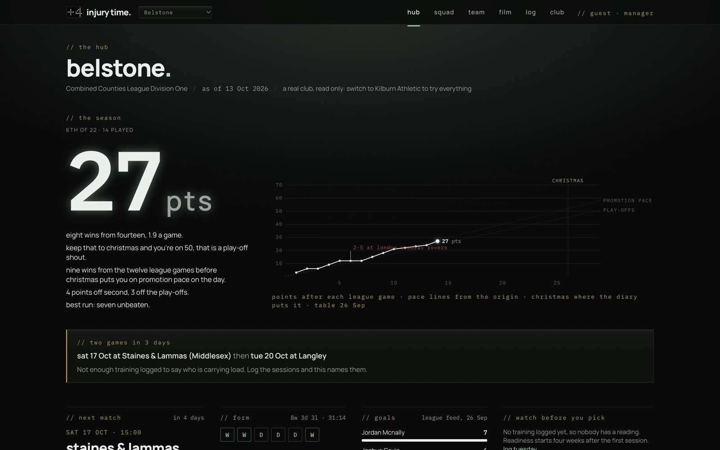Screen dimensions: 720x450
Task: Open the club tab
Action: click(x=557, y=12)
